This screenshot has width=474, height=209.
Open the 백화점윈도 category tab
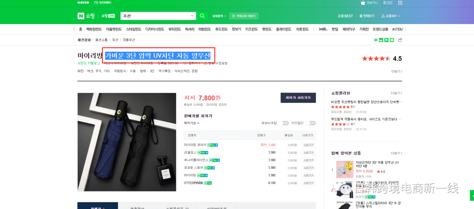tap(93, 29)
